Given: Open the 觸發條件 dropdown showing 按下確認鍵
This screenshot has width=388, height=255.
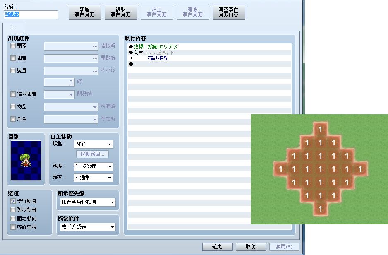Looking at the screenshot, I should click(88, 227).
